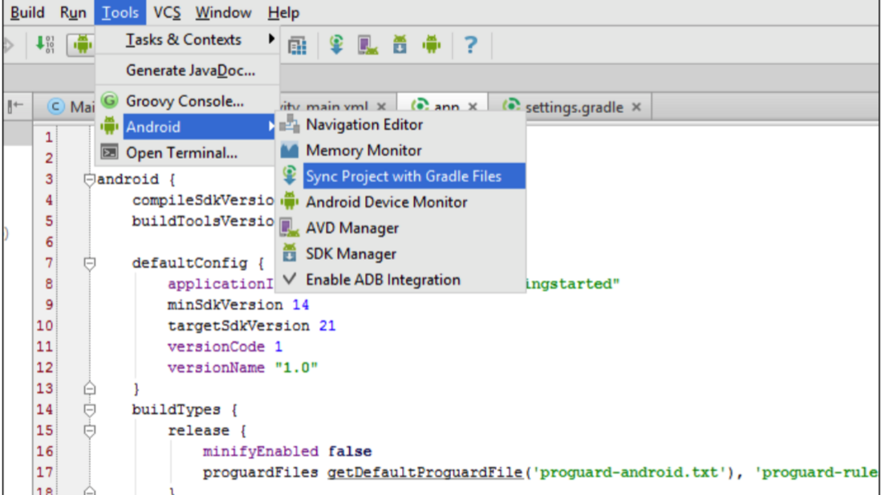The height and width of the screenshot is (495, 881).
Task: Click 'proguard-android.txt' string
Action: [x=629, y=473]
